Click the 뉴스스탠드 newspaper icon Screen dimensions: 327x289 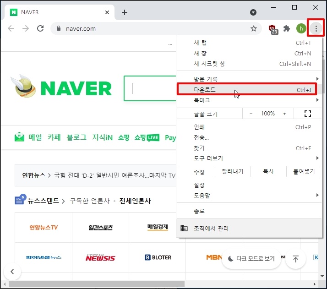click(21, 199)
